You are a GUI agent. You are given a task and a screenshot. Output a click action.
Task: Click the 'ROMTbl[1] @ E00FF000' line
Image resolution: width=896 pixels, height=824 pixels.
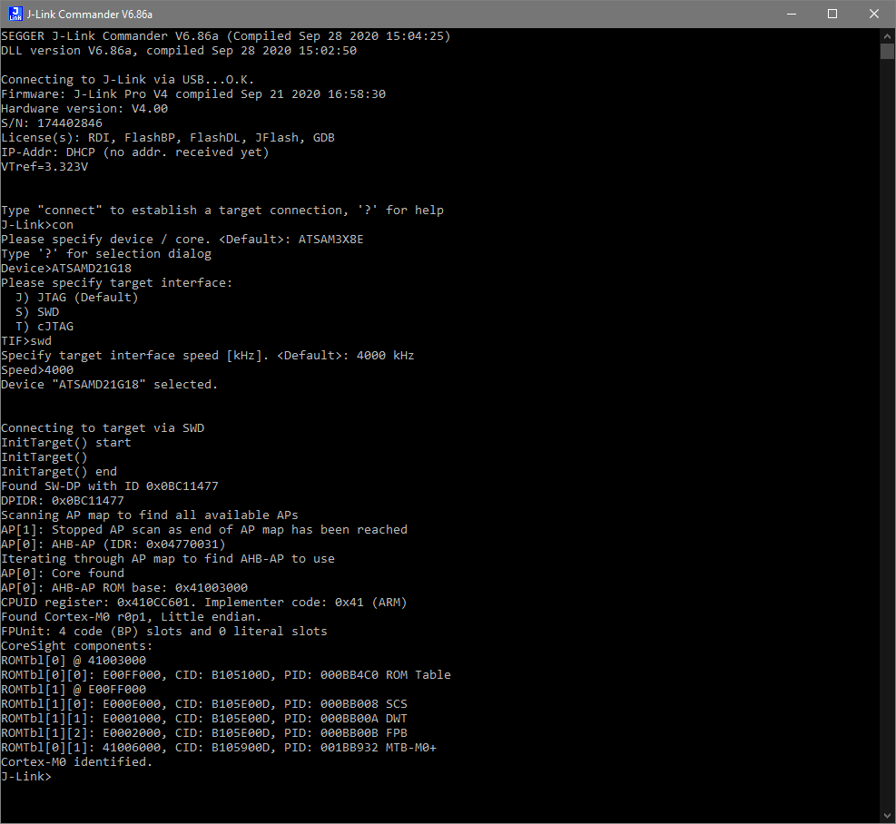pyautogui.click(x=74, y=690)
